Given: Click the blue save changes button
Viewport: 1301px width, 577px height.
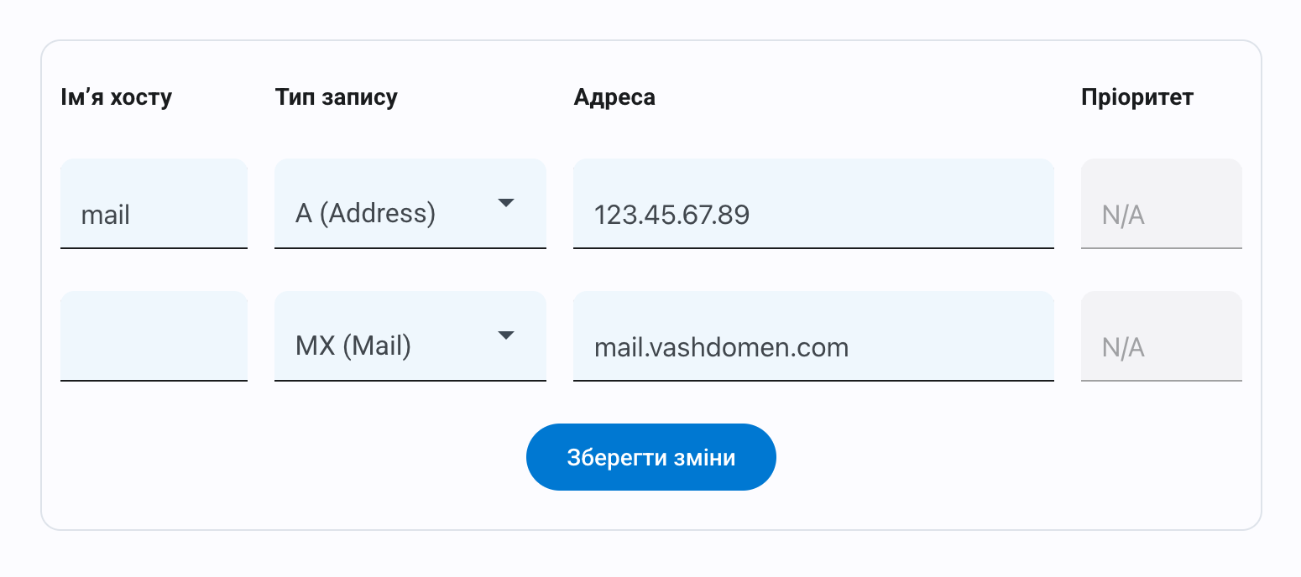Looking at the screenshot, I should [x=650, y=456].
